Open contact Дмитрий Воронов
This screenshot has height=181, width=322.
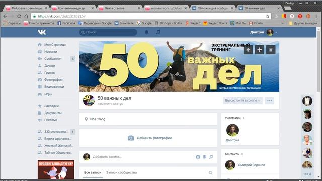click(252, 165)
